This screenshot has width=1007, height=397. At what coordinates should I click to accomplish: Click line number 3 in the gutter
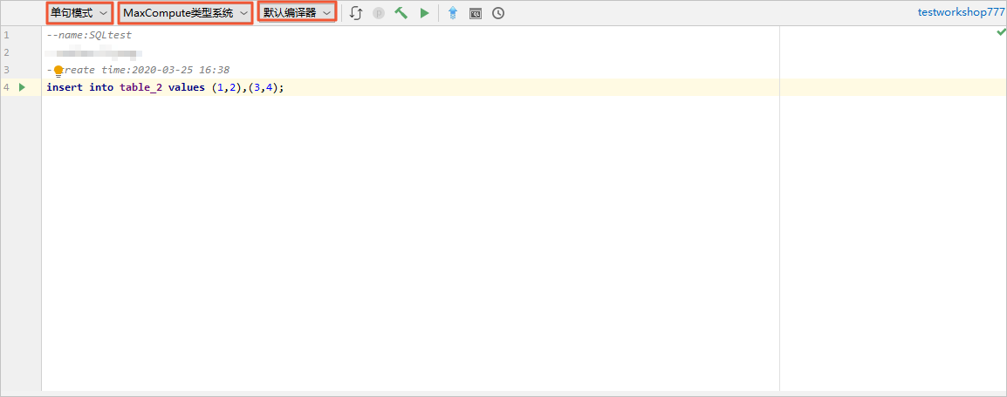pos(6,70)
